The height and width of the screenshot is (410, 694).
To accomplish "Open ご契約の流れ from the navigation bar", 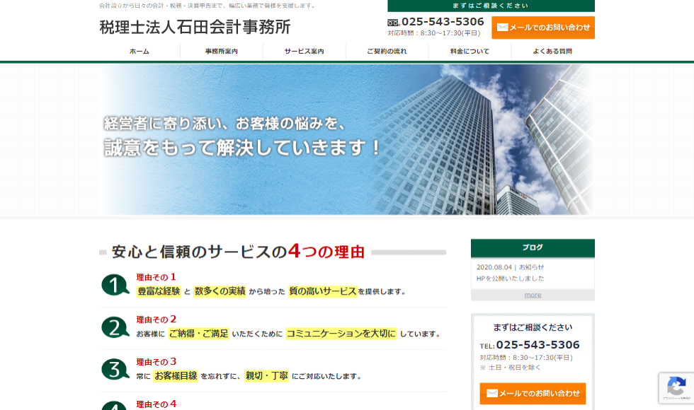I will pyautogui.click(x=387, y=52).
